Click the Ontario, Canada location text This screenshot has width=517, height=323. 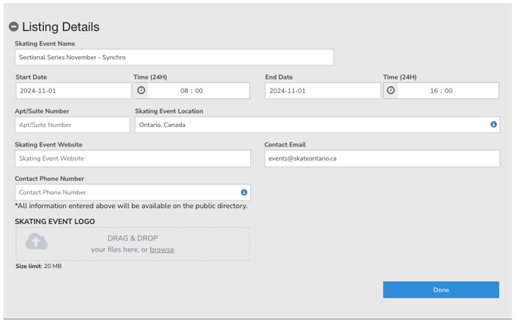162,125
